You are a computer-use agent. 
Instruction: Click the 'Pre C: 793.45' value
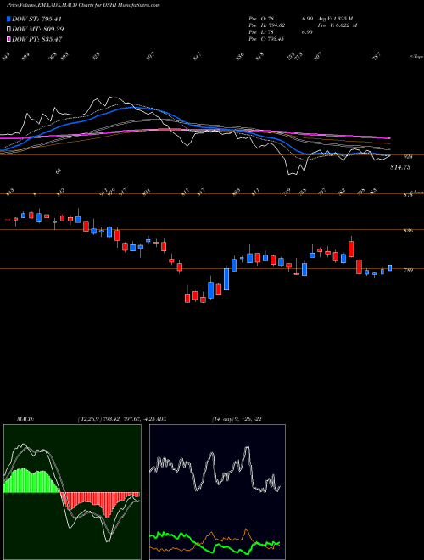point(266,39)
